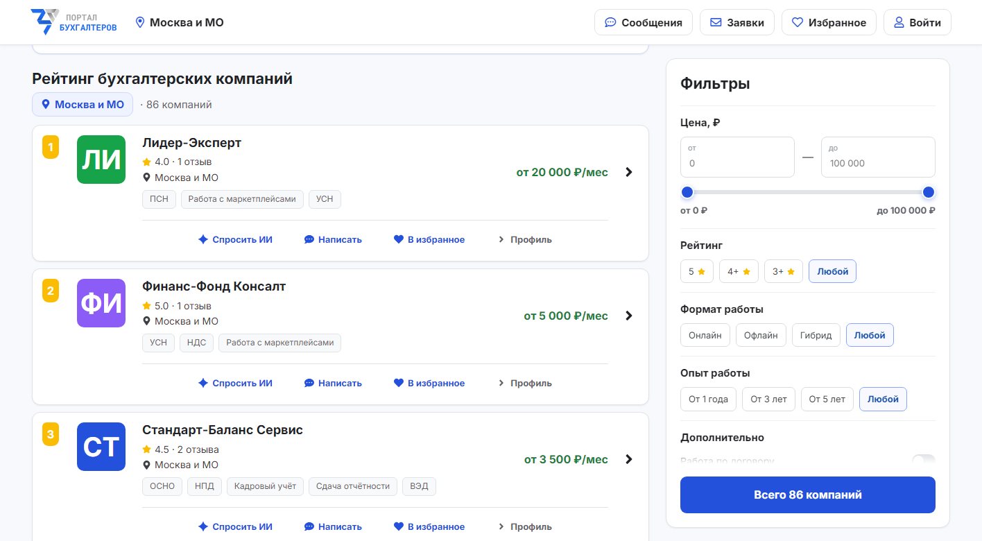Write a message to Стандарт-Баланс Сервис

coord(333,526)
